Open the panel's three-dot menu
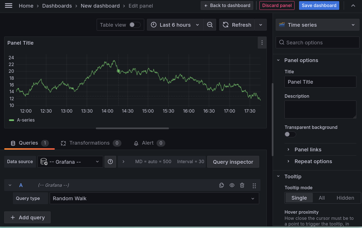Screen dimensions: 362x228 pos(262,43)
